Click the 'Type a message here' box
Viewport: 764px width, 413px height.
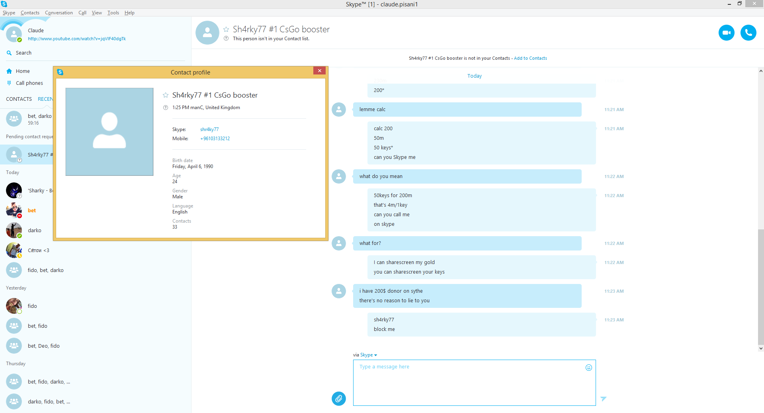474,383
